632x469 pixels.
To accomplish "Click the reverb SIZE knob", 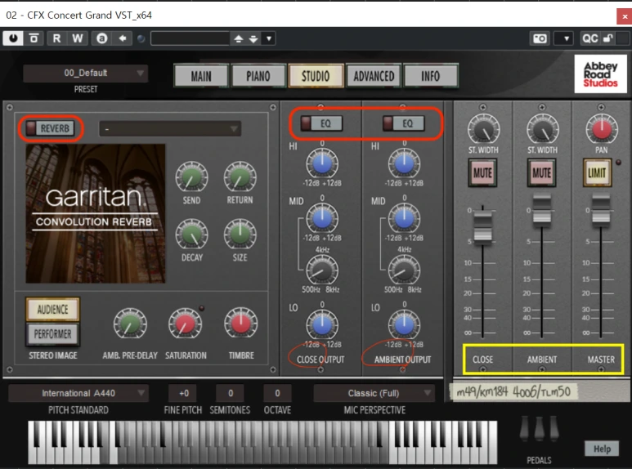I will pyautogui.click(x=240, y=234).
